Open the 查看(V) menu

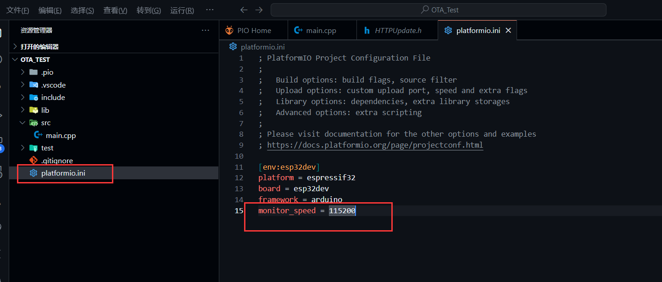click(115, 10)
